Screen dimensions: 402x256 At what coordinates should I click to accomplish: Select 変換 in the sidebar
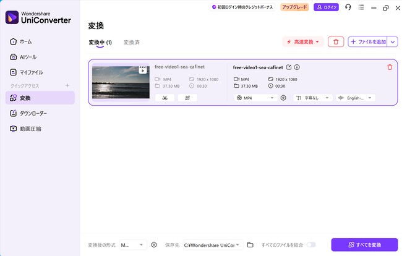click(40, 98)
